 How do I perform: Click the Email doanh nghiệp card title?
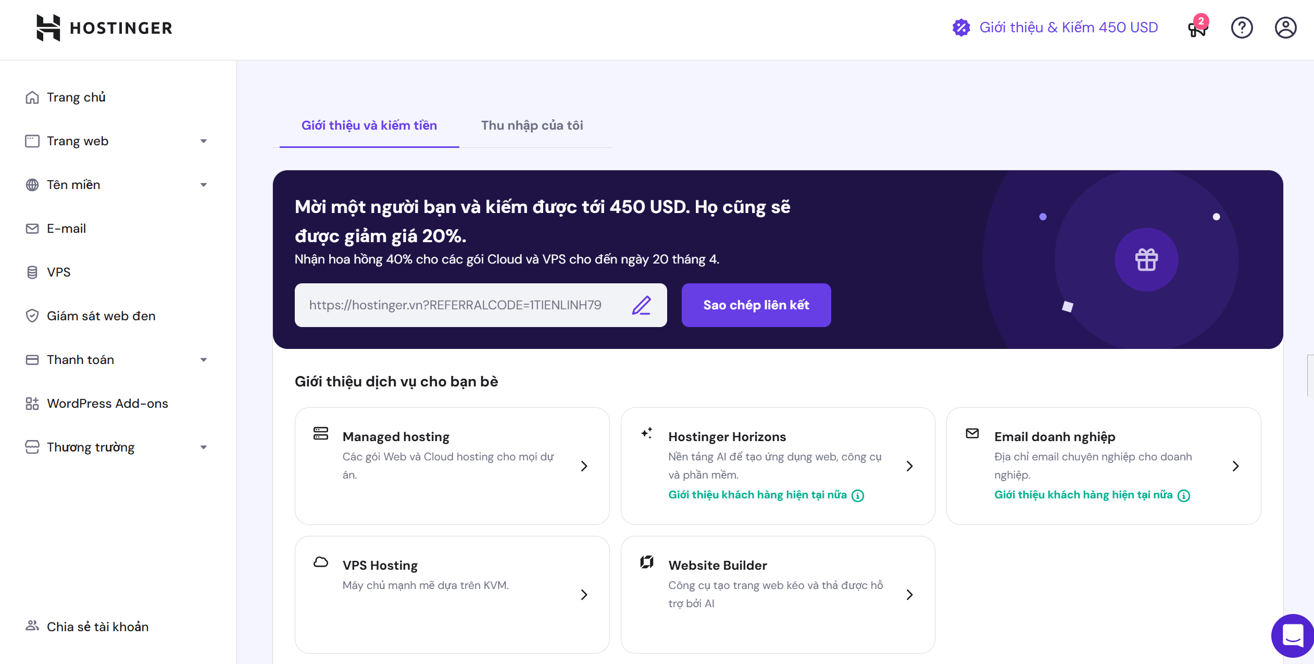click(1055, 437)
